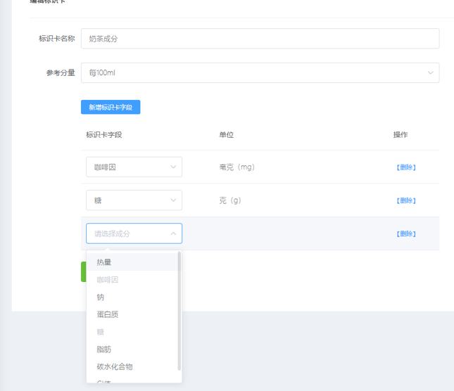Click the dropdown list scrollbar
454x391 pixels.
[x=179, y=311]
